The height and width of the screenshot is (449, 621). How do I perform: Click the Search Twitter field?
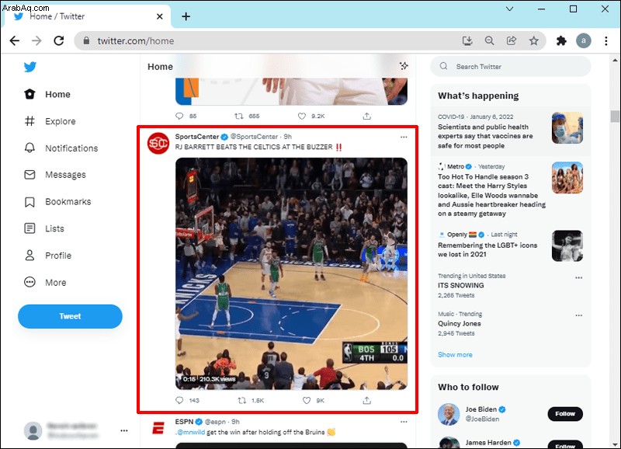[511, 67]
